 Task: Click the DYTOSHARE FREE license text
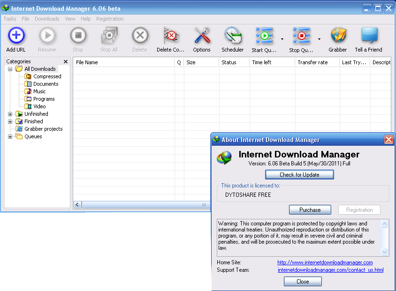[x=248, y=195]
